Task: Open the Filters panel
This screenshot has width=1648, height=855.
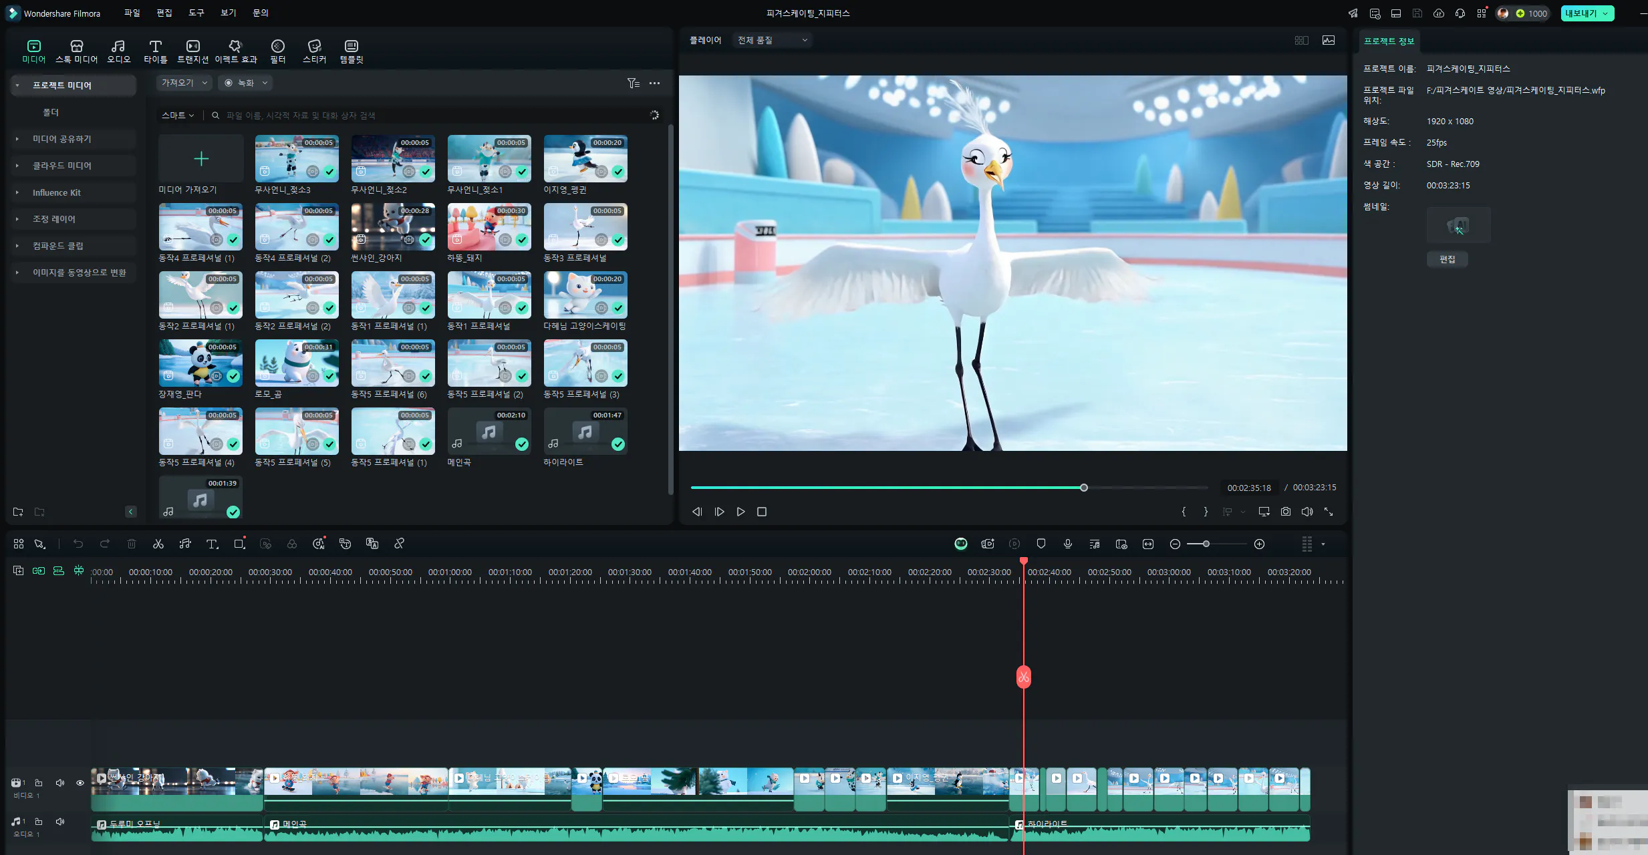Action: 277,51
